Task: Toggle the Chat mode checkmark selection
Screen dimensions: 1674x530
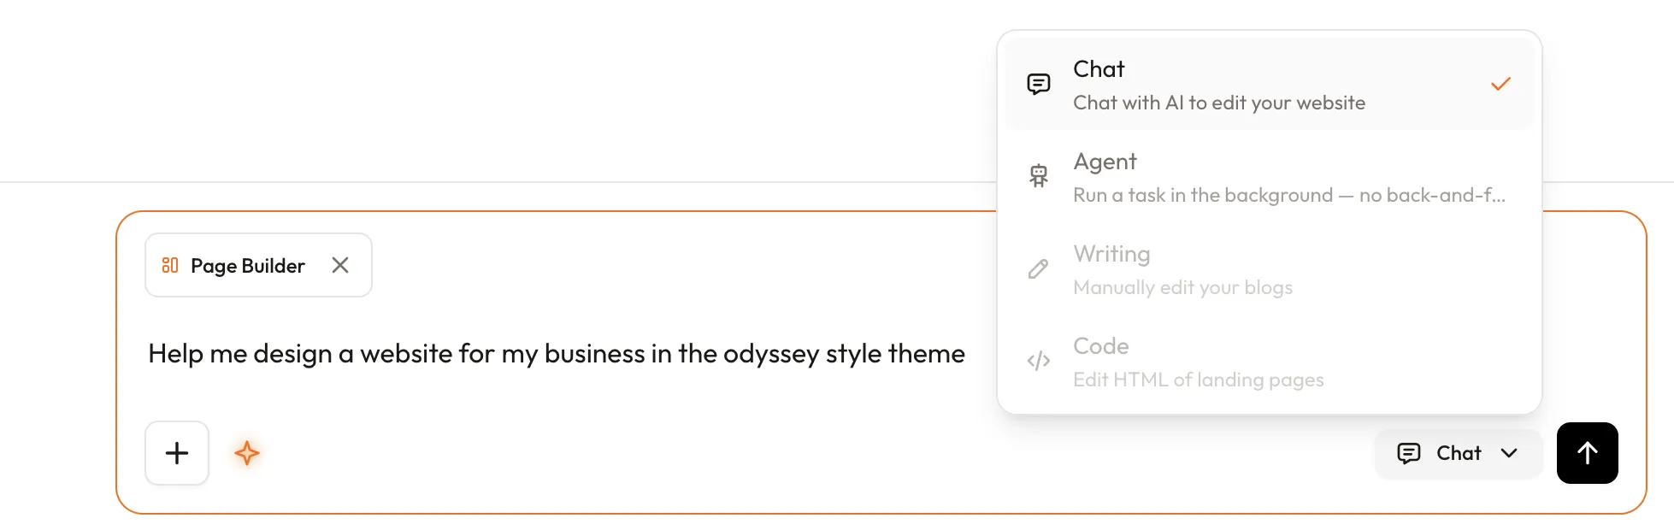Action: point(1500,83)
